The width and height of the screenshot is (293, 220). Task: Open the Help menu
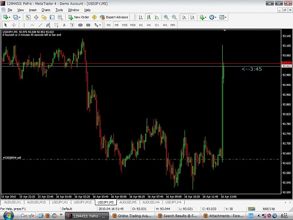[87, 10]
